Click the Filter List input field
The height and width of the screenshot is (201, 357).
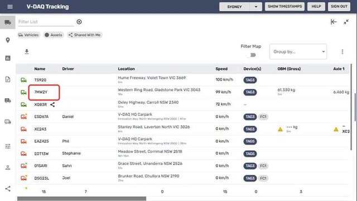click(x=46, y=22)
